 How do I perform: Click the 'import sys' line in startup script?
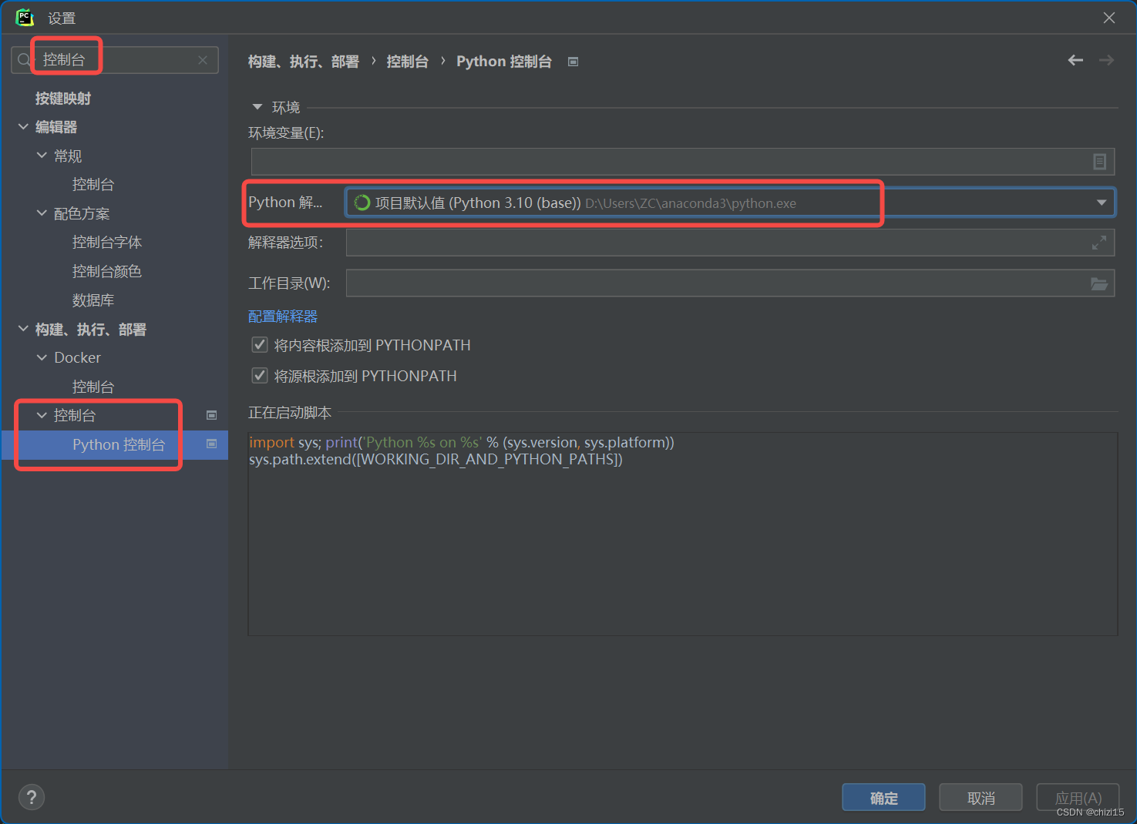pos(462,442)
